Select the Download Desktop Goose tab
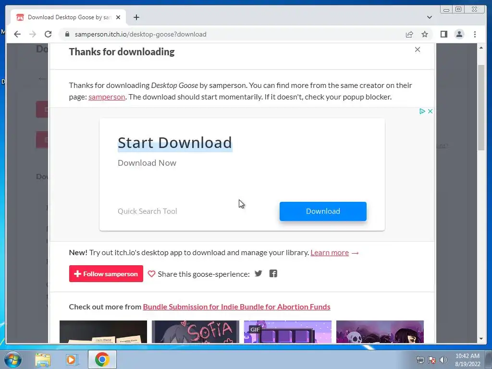 click(x=68, y=17)
